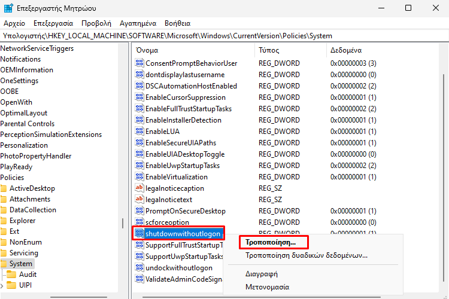Click the DataCollection folder icon in tree
This screenshot has width=449, height=299.
4,210
